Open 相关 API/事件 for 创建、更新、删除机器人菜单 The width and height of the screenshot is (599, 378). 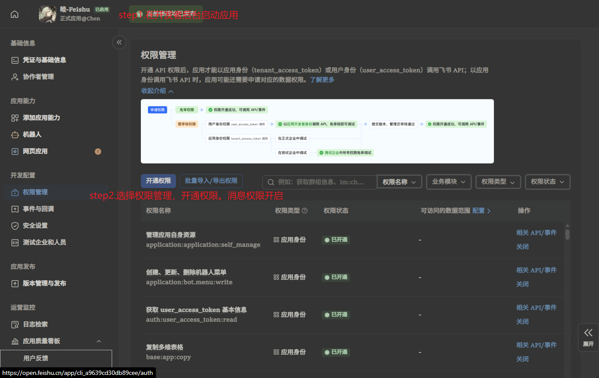coord(536,270)
